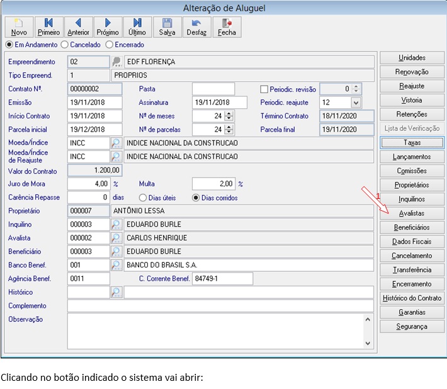Image resolution: width=447 pixels, height=389 pixels.
Task: Click the Observação scrollbar down arrow
Action: (x=368, y=344)
